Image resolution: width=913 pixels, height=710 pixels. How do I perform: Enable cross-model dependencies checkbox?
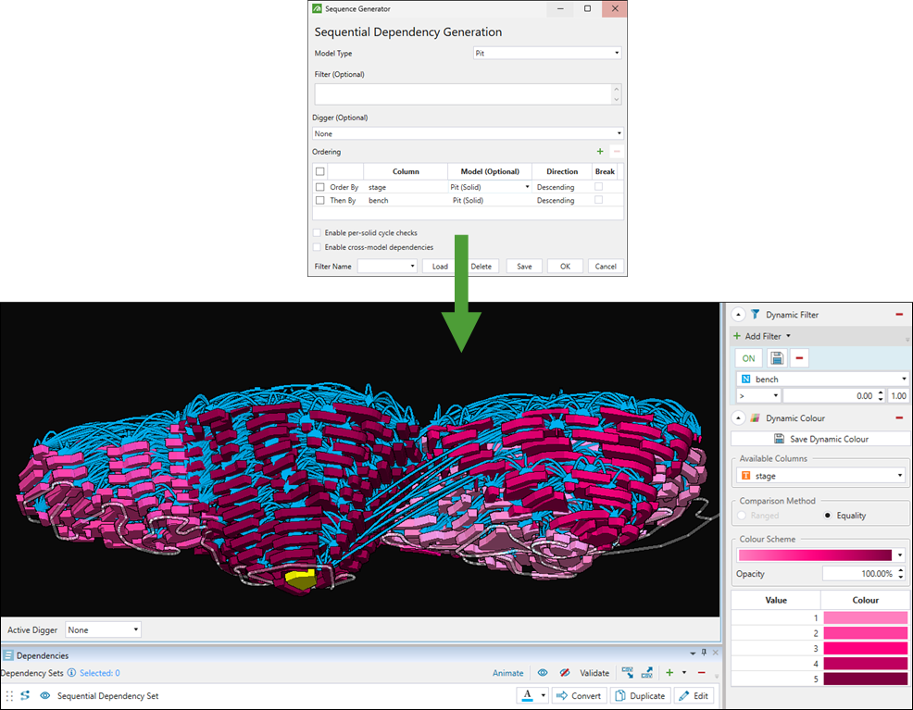coord(318,247)
